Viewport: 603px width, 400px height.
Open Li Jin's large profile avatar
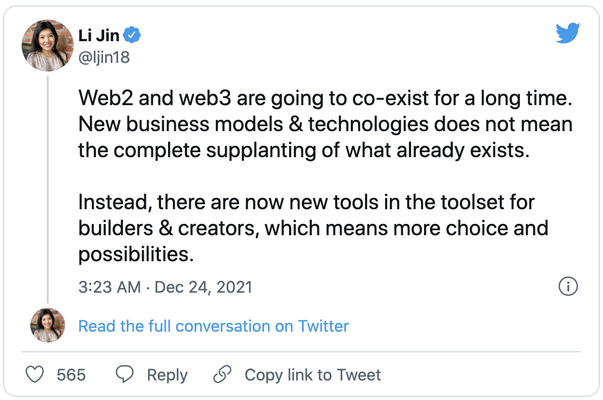(x=47, y=46)
